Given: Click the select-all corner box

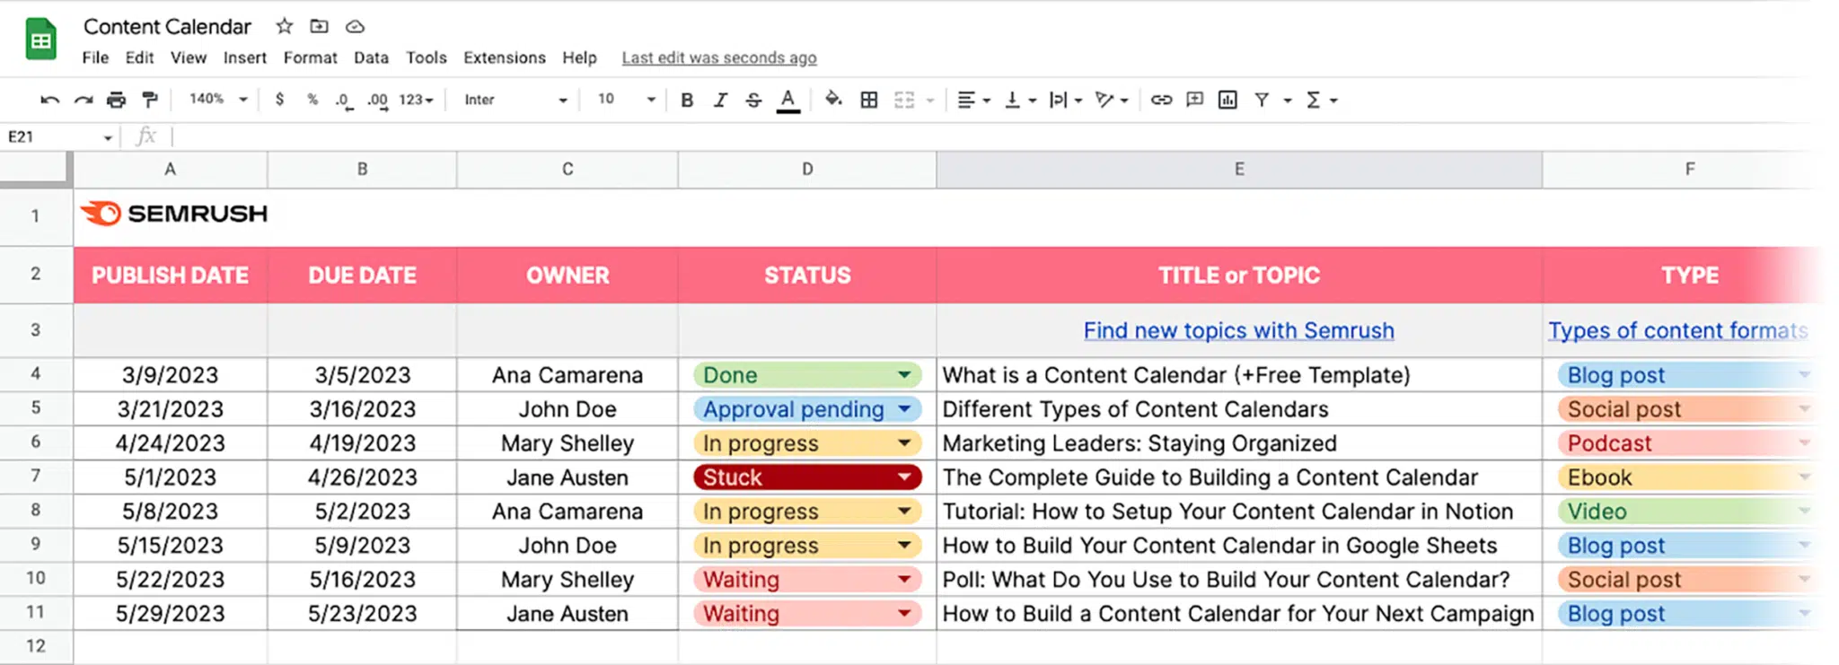Looking at the screenshot, I should tap(35, 168).
